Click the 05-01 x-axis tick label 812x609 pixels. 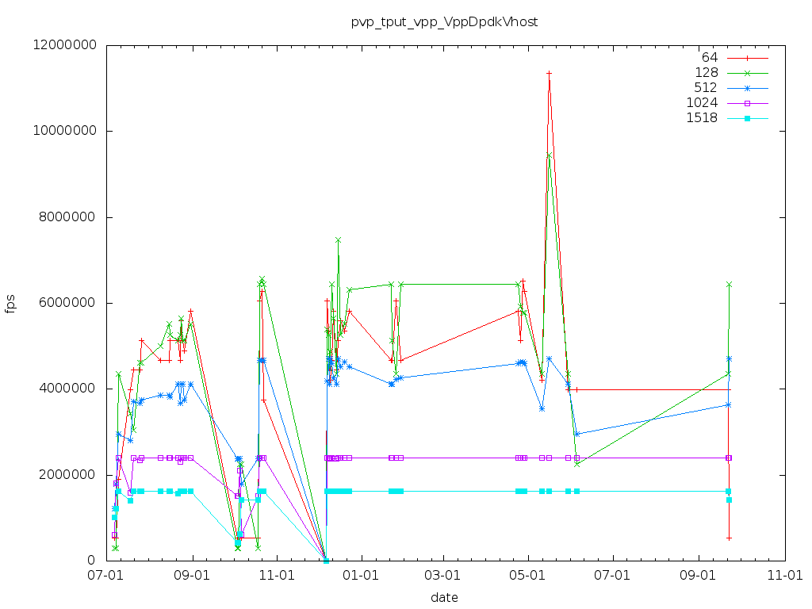(x=530, y=574)
